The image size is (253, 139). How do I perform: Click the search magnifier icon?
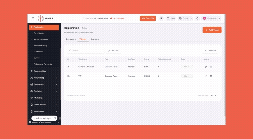(x=70, y=50)
